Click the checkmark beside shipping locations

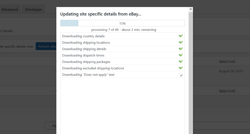coord(181,42)
